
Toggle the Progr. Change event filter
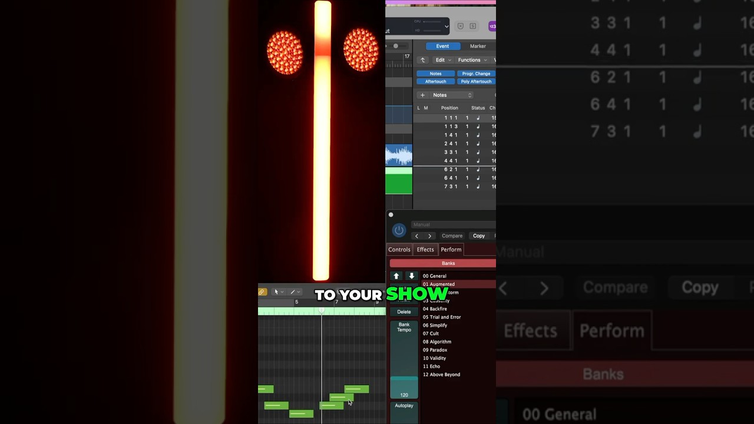(476, 74)
